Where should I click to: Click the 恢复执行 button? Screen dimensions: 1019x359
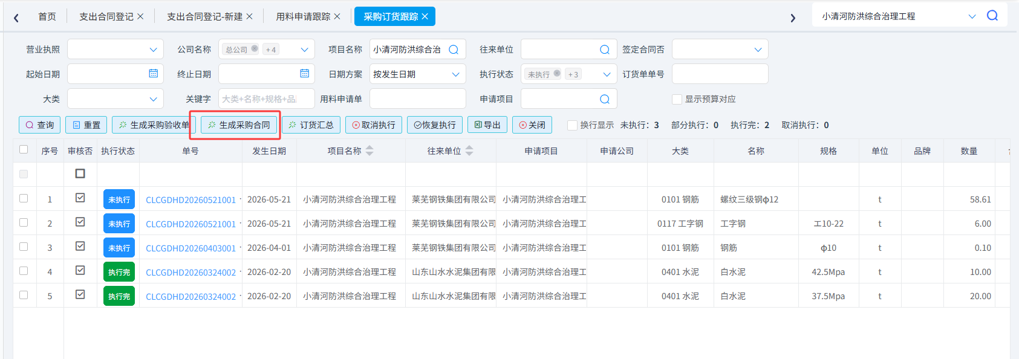click(x=435, y=125)
